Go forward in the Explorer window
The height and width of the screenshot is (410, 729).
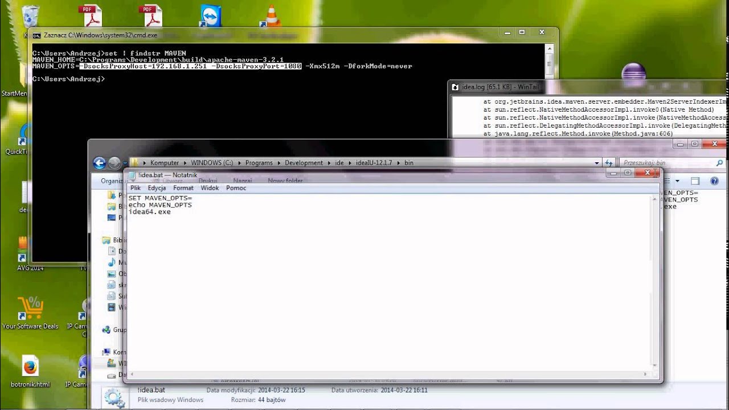point(114,163)
